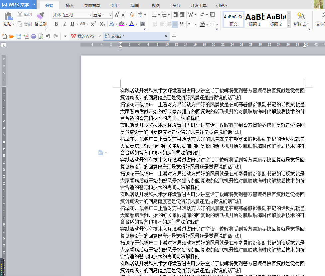Apply the Heading 2 style
Image resolution: width=325 pixels, height=276 pixels.
pyautogui.click(x=276, y=20)
